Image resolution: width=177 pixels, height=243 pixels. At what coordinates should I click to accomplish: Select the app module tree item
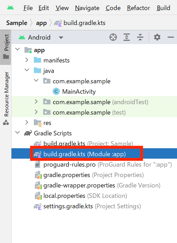(39, 50)
